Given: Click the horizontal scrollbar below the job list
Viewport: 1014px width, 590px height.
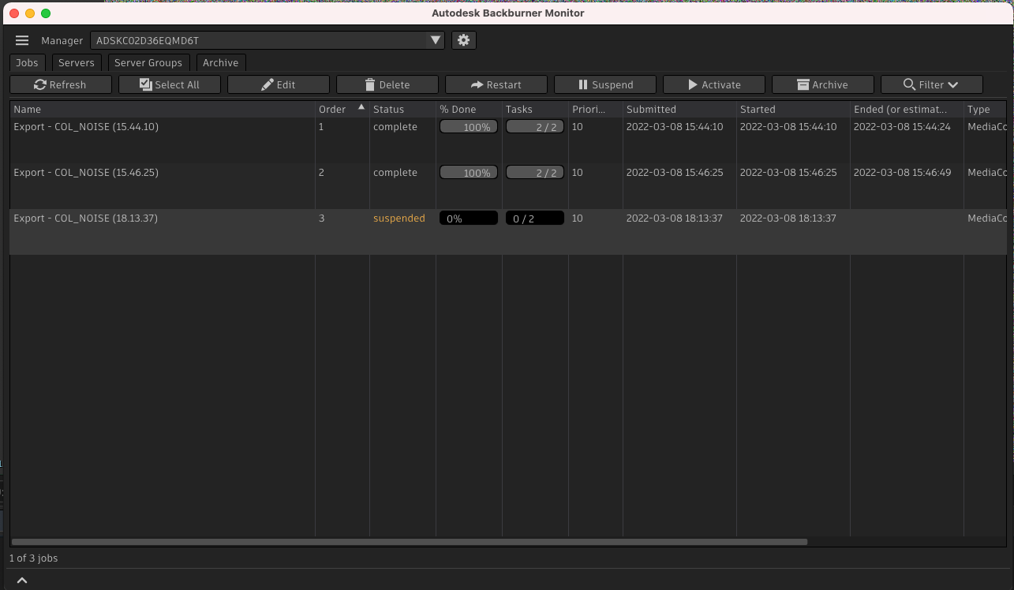Looking at the screenshot, I should pyautogui.click(x=407, y=542).
